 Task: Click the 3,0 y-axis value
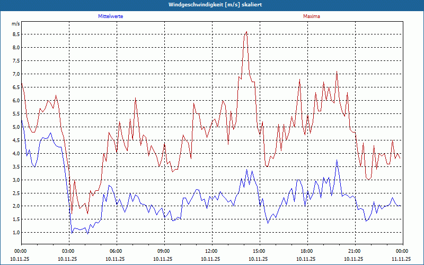click(x=16, y=180)
